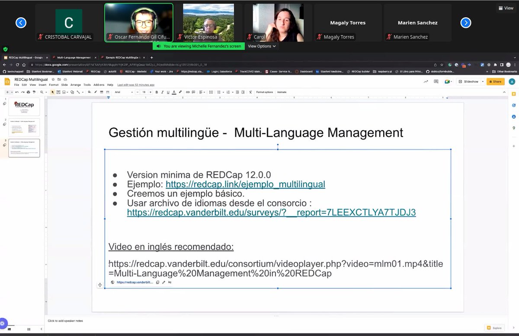
Task: Click the Highlight color marker icon
Action: coord(180,92)
